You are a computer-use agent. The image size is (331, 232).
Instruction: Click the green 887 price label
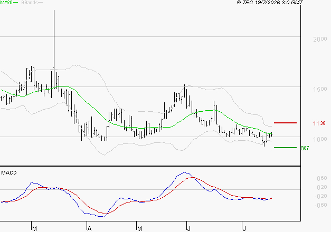tap(305, 148)
